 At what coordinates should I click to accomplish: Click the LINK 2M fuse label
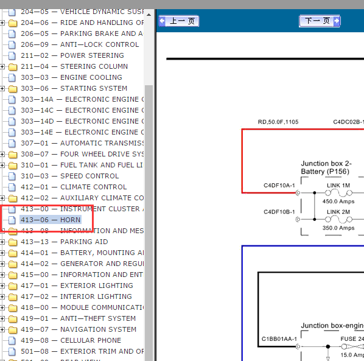[338, 212]
